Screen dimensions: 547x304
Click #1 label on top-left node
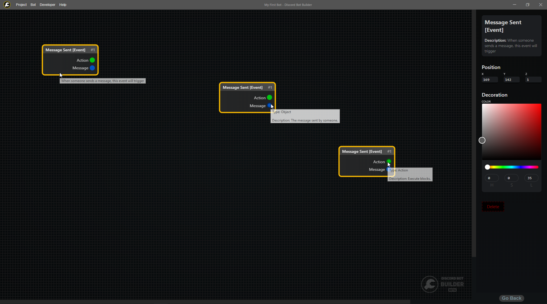(x=93, y=50)
